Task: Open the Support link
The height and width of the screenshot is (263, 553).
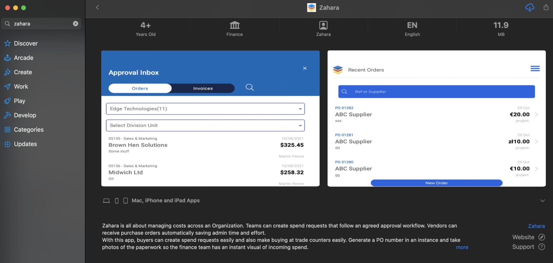Action: pos(523,247)
